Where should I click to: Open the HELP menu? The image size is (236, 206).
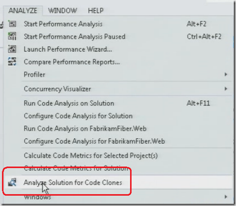(x=95, y=11)
